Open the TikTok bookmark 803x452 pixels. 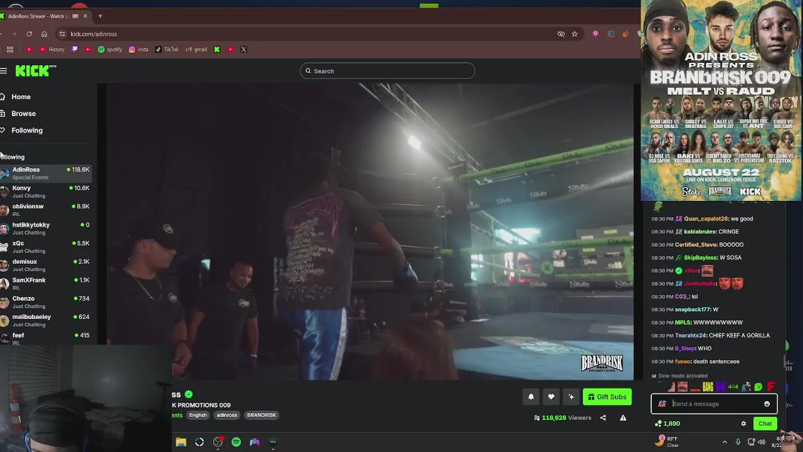pos(167,50)
